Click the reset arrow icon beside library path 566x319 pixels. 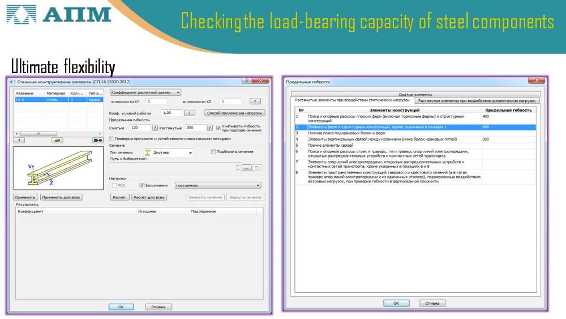coord(257,168)
